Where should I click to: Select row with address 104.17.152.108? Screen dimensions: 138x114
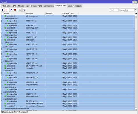[x=68, y=45]
